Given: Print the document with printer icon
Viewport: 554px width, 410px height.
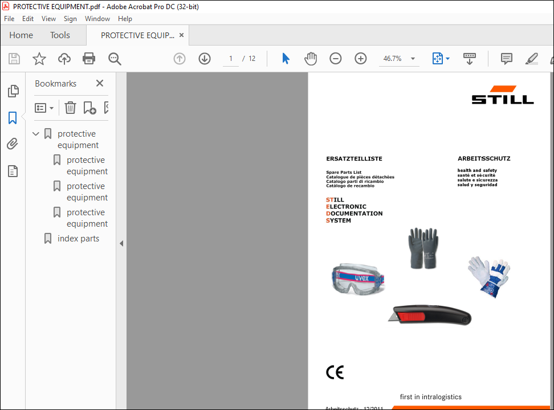Looking at the screenshot, I should tap(89, 59).
